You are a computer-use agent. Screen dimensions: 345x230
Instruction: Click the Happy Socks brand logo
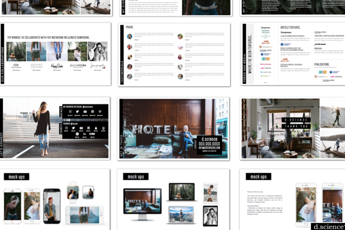pyautogui.click(x=57, y=66)
